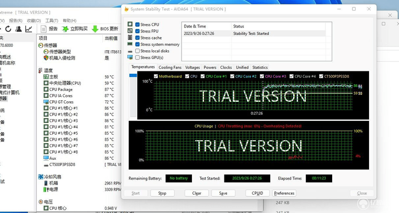
Task: Click the 温度 thermometer icon
Action: 40,70
